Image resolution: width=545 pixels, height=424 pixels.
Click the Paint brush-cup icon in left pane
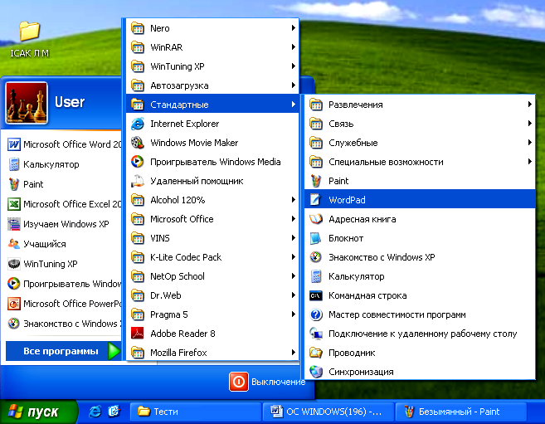tap(14, 184)
